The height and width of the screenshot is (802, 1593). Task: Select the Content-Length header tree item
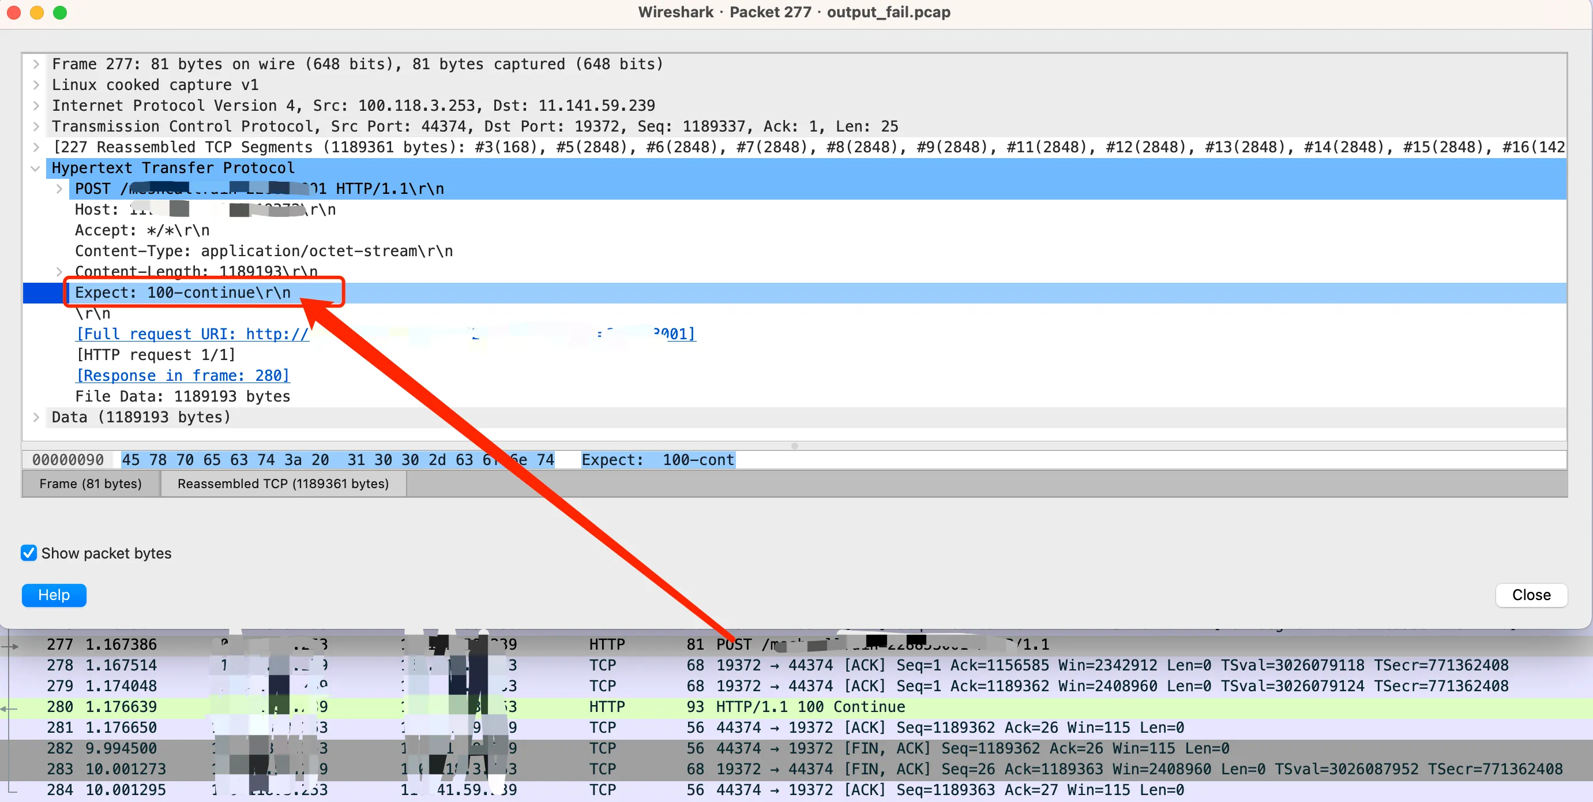pos(200,271)
